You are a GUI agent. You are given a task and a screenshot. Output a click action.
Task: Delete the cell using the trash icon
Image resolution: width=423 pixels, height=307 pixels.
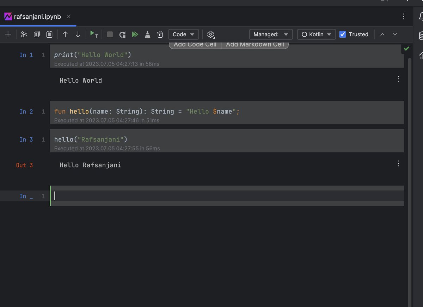click(160, 34)
